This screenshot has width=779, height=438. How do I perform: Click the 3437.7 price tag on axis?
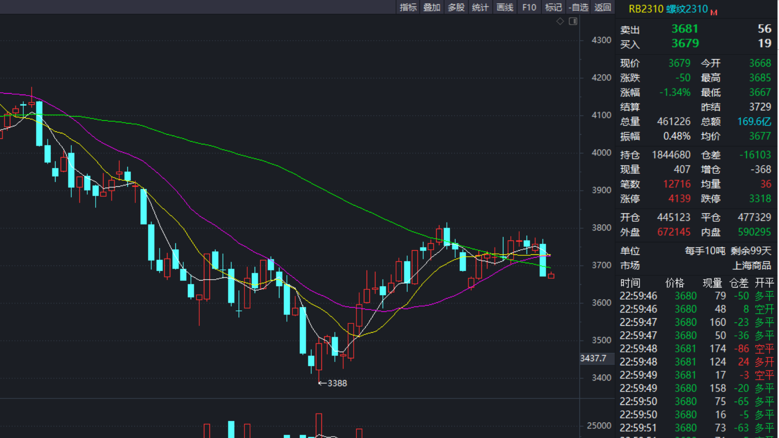pyautogui.click(x=594, y=358)
